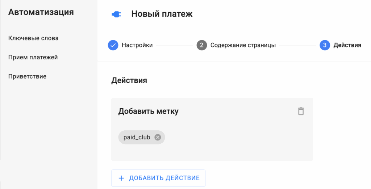
Task: Go to the Настройки step
Action: [x=137, y=45]
